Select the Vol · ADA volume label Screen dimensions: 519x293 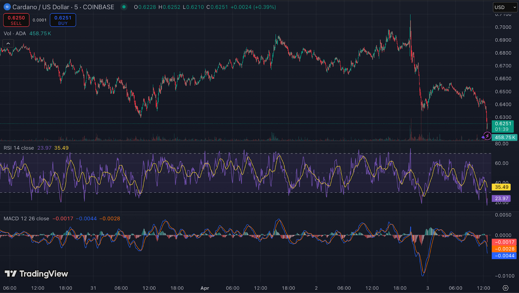[x=14, y=33]
